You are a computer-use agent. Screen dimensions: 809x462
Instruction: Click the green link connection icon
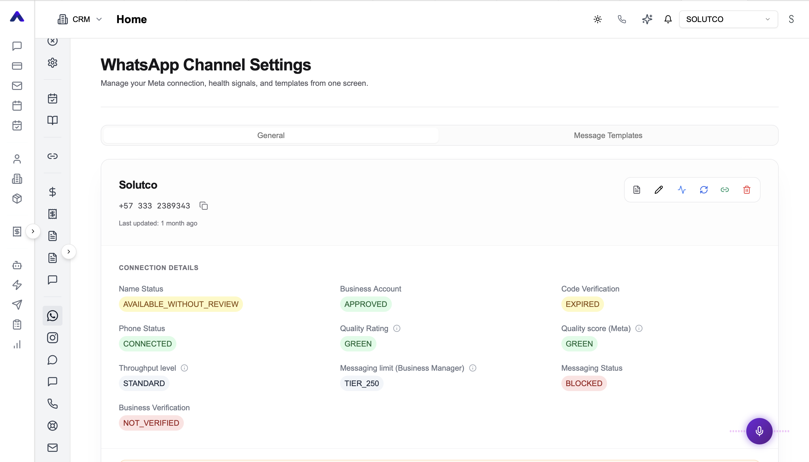click(x=725, y=190)
